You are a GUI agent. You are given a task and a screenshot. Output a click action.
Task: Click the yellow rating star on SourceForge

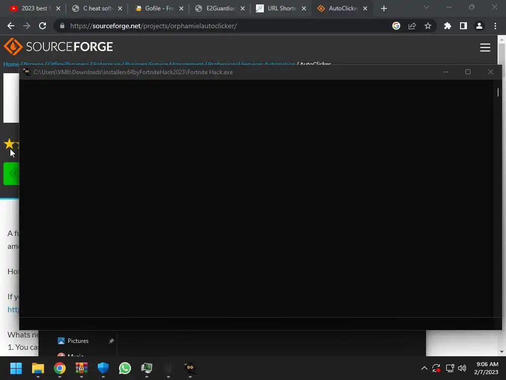[x=9, y=143]
